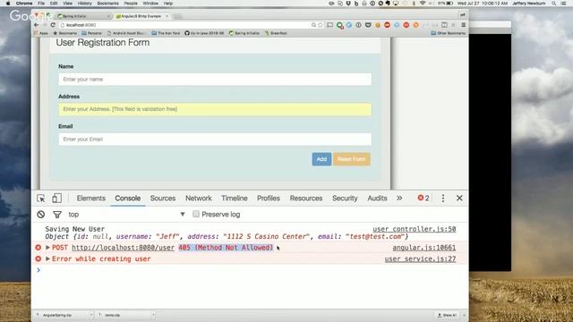Open the user_controller.js:50 source link
Viewport: 573px width, 322px height.
(x=414, y=229)
